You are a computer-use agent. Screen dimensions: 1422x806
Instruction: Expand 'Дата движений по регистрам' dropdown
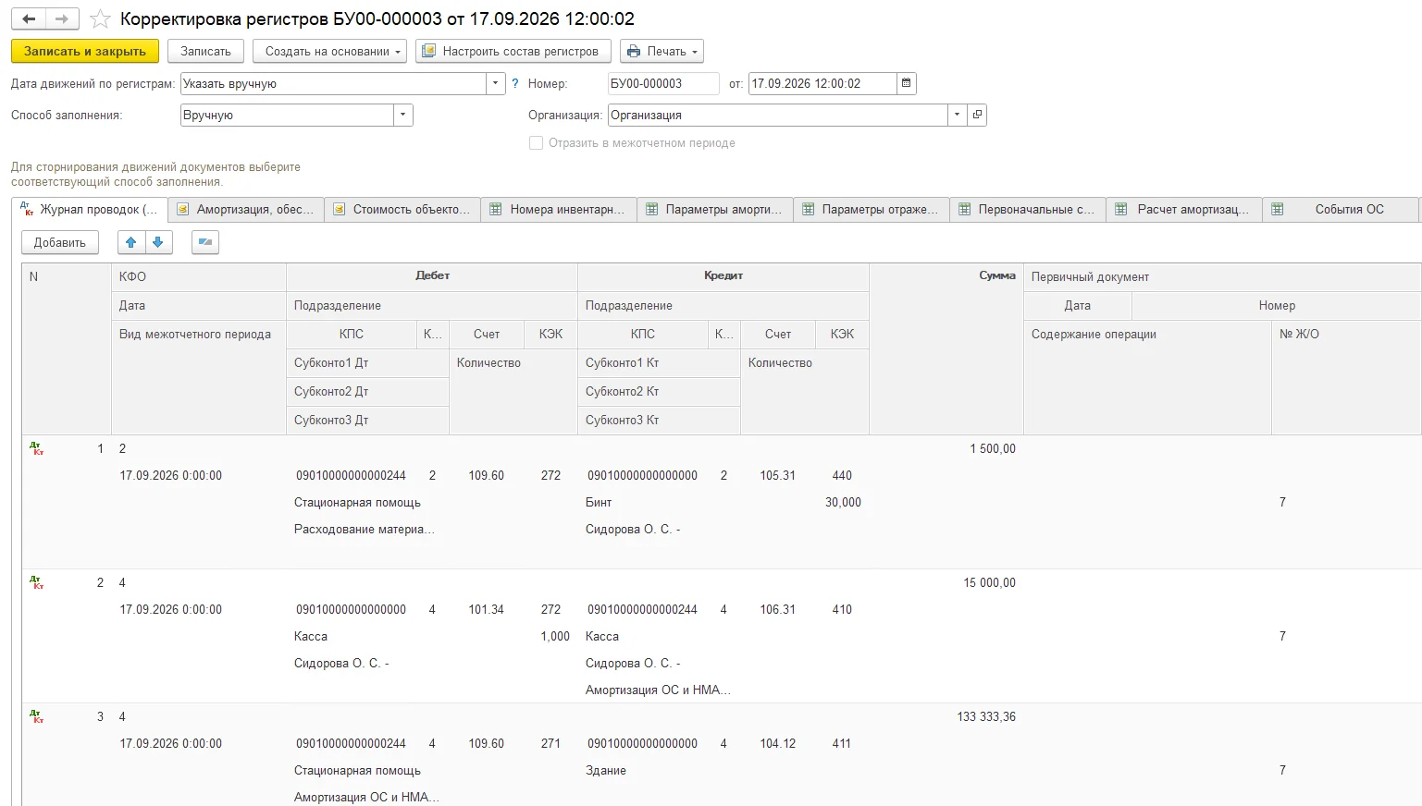[x=495, y=83]
